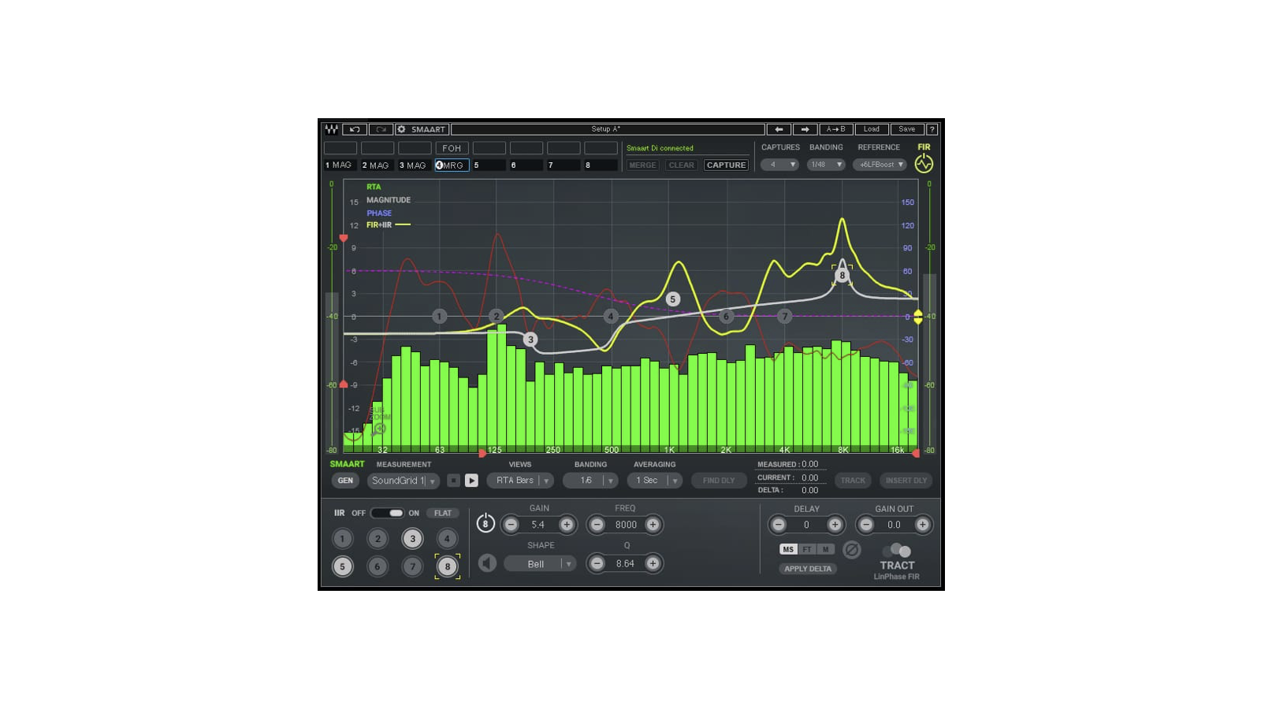Decrease the Gain Out value
The height and width of the screenshot is (709, 1261).
[866, 525]
